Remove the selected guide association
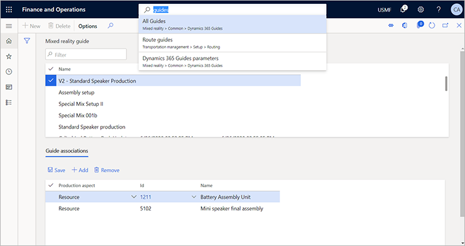 pyautogui.click(x=107, y=170)
